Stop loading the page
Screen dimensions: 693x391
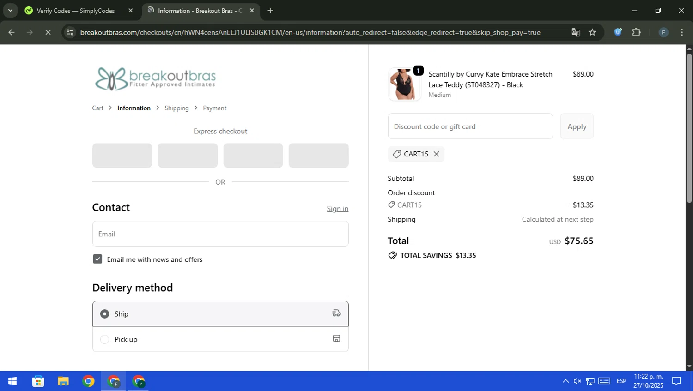point(48,32)
